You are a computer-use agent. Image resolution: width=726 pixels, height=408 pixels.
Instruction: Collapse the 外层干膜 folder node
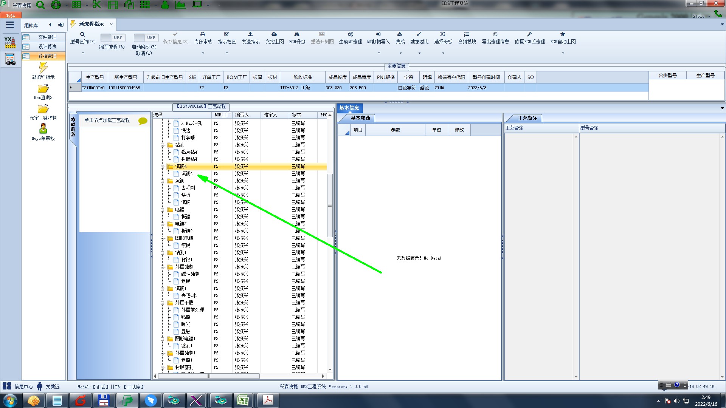[163, 303]
